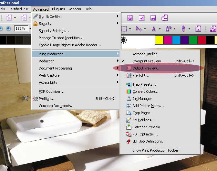Select the Crop Pages icon
Screen dimensions: 217x171
(x=129, y=113)
